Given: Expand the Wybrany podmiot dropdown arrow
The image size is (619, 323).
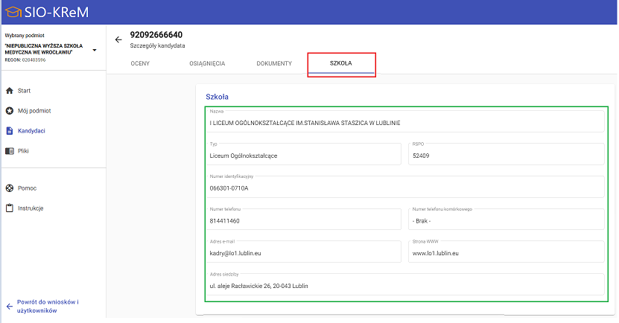Looking at the screenshot, I should point(95,51).
